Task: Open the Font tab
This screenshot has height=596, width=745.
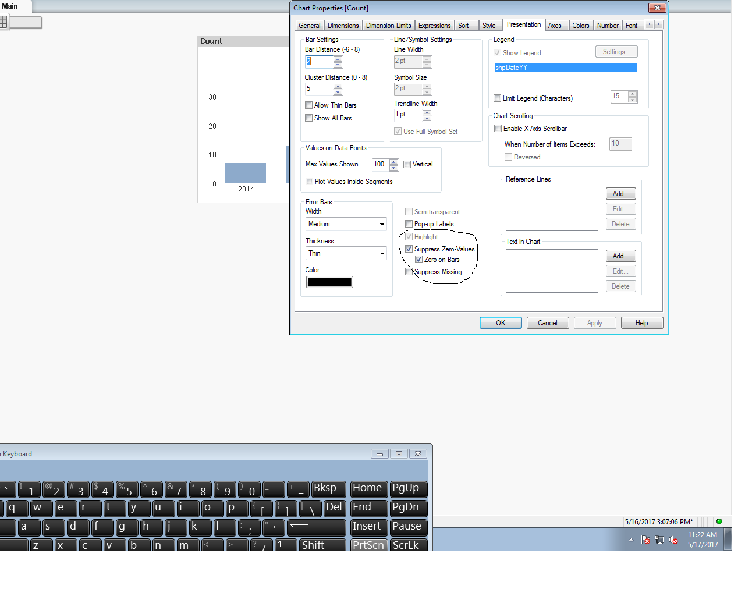Action: pyautogui.click(x=632, y=26)
